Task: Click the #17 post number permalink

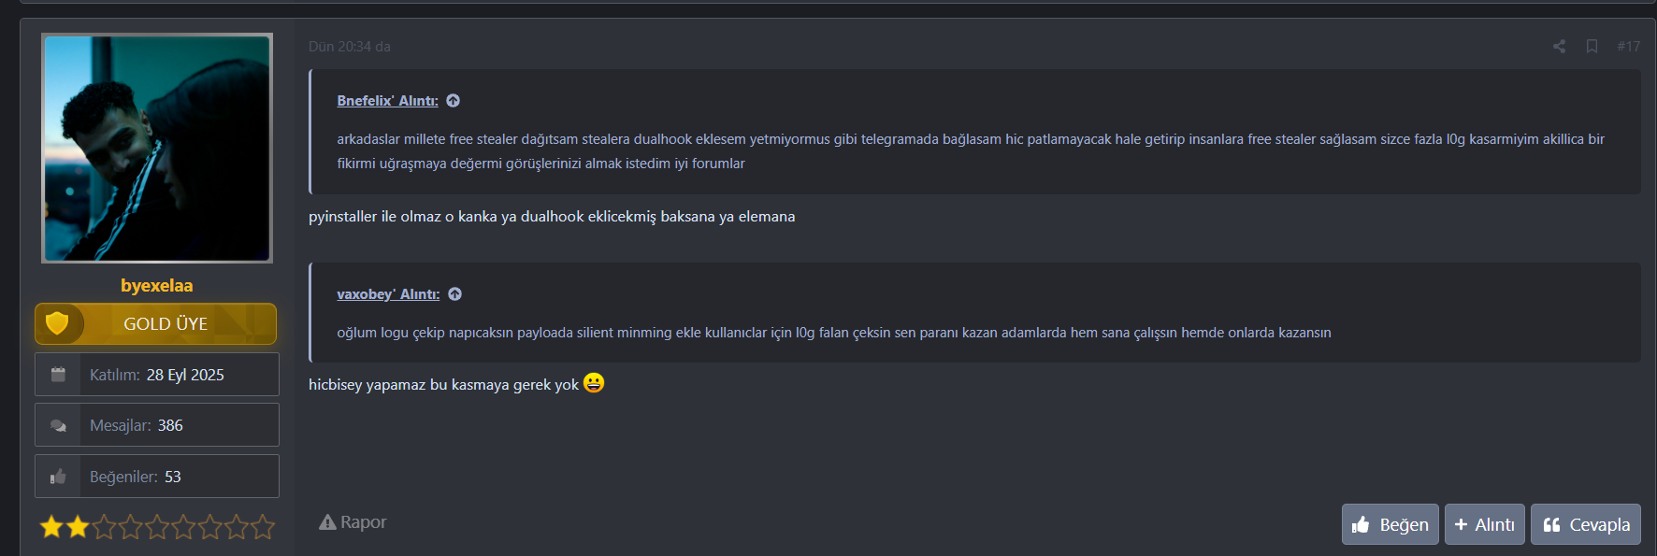Action: tap(1628, 46)
